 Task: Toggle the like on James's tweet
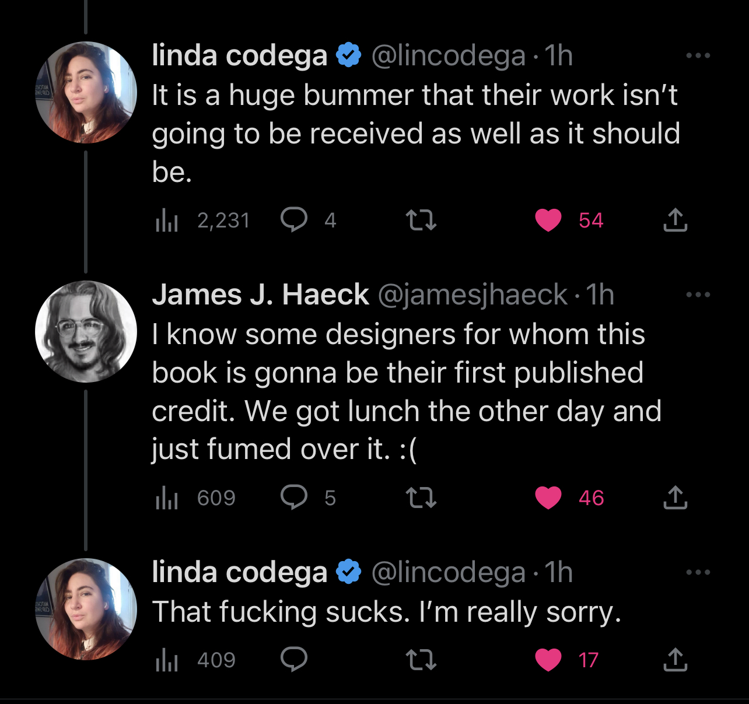tap(548, 498)
